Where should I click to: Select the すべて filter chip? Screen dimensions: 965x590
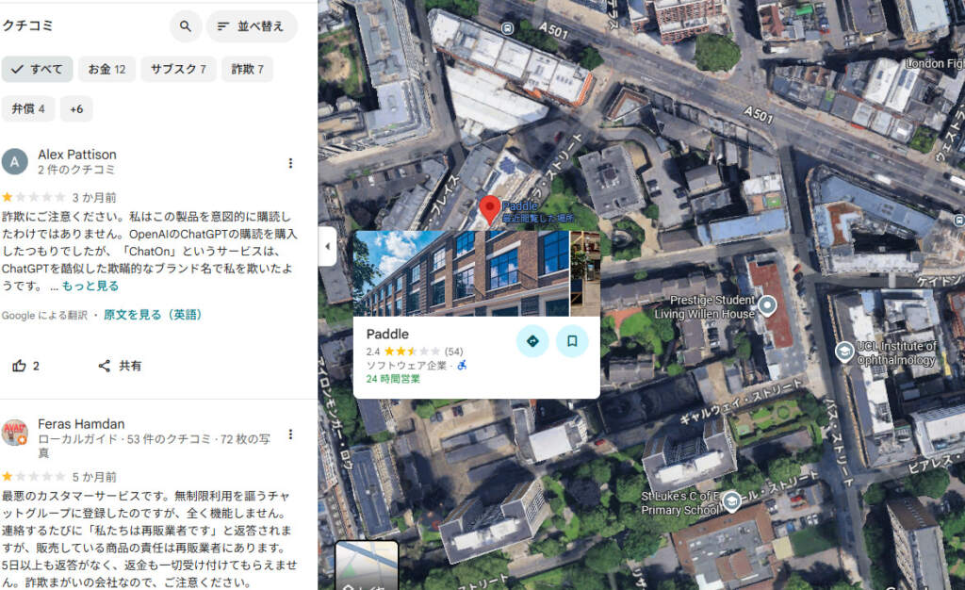tap(37, 69)
